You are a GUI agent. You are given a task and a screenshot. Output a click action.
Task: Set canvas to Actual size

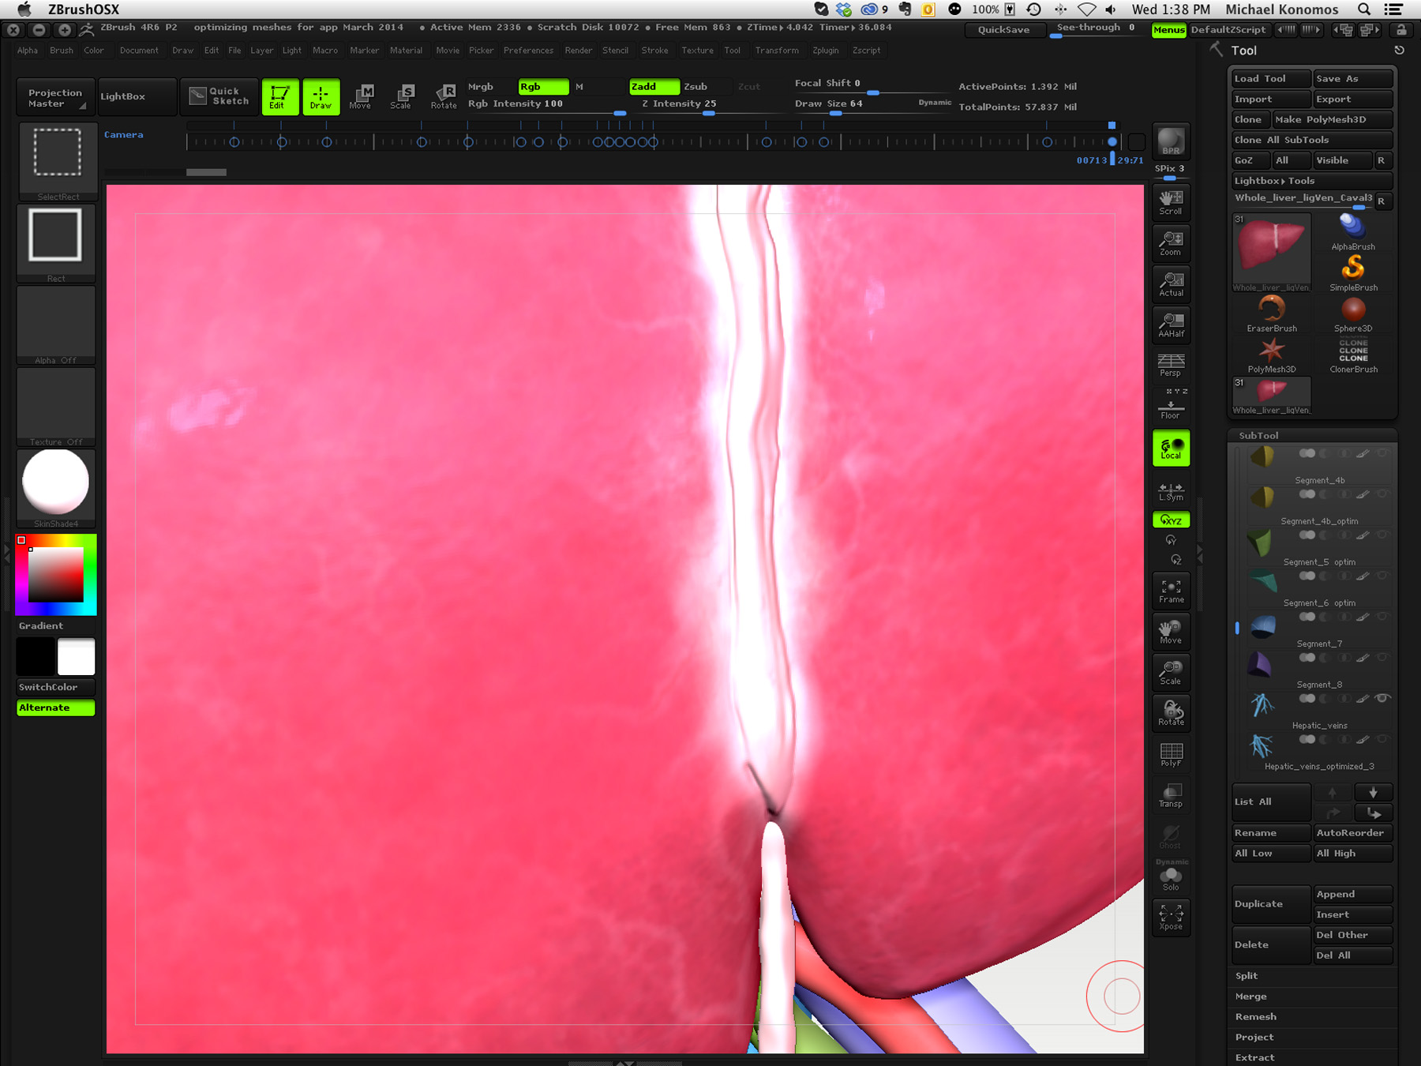pos(1171,284)
